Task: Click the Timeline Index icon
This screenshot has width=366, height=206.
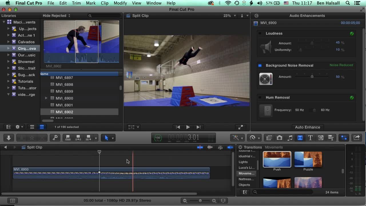Action: [x=13, y=200]
